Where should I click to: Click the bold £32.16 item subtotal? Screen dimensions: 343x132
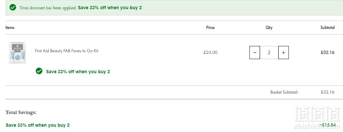coord(328,53)
